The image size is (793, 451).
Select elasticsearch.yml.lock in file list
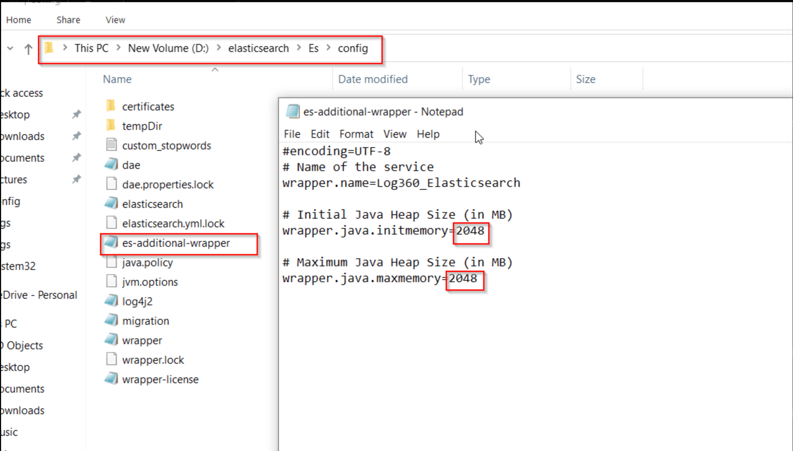173,223
